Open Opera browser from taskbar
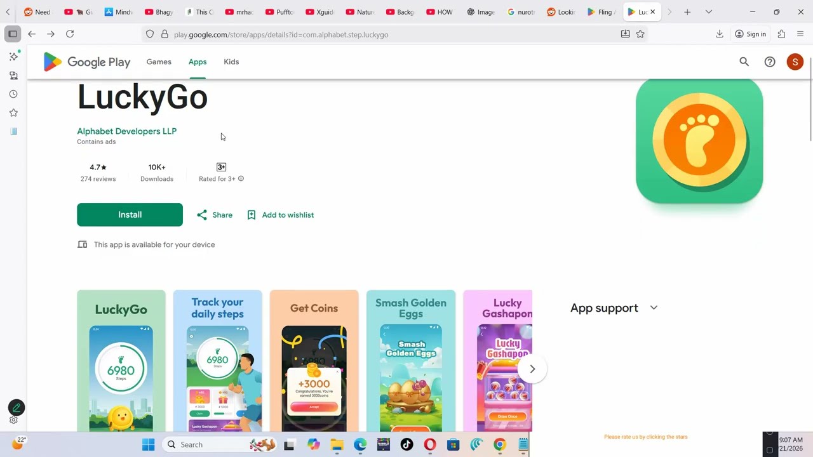The height and width of the screenshot is (457, 813). 430,444
